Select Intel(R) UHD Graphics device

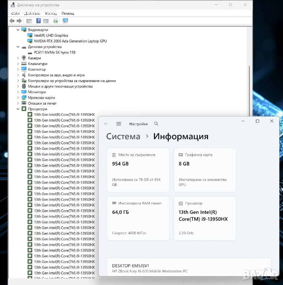(x=51, y=36)
